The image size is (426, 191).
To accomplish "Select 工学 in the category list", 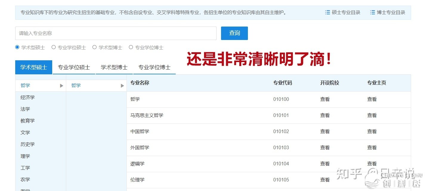I will (x=25, y=168).
